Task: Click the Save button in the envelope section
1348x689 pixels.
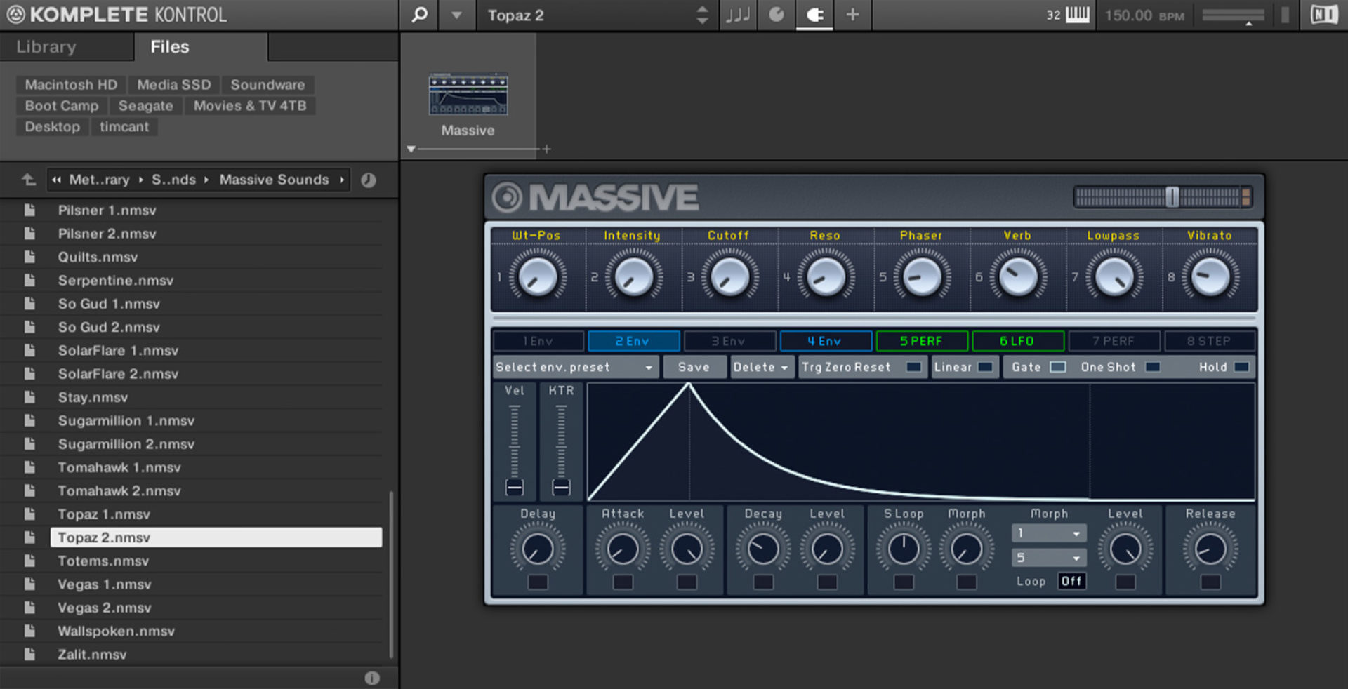Action: click(694, 366)
